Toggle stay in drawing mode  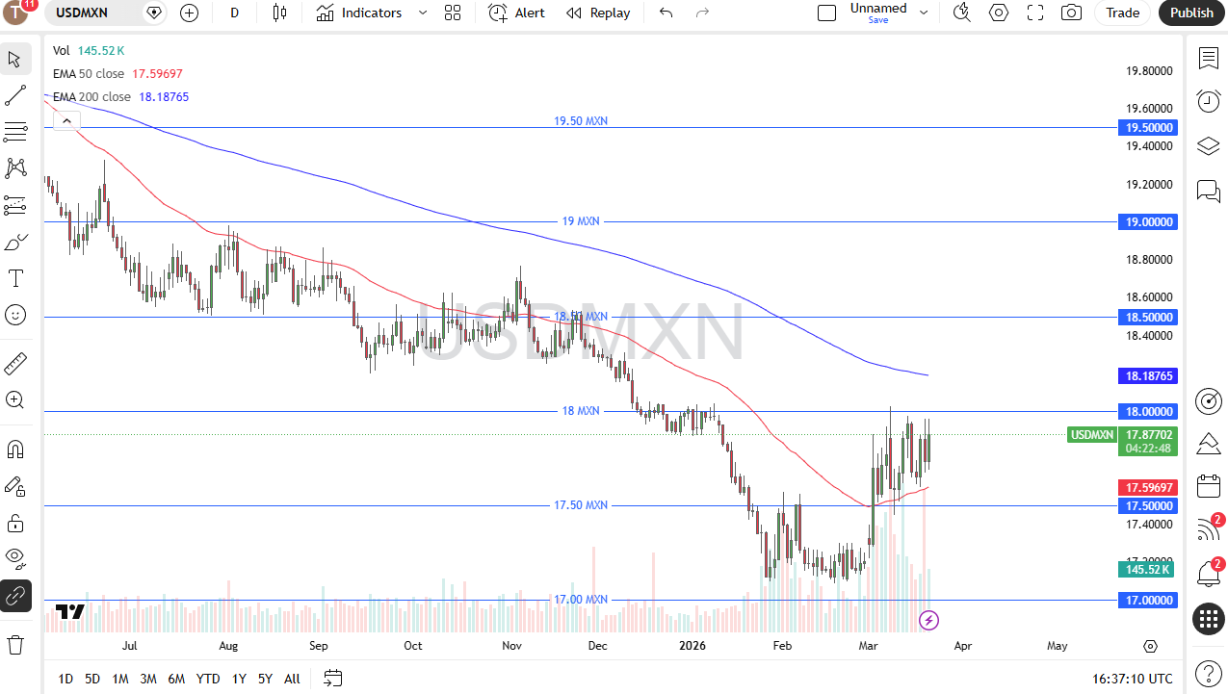pyautogui.click(x=15, y=486)
